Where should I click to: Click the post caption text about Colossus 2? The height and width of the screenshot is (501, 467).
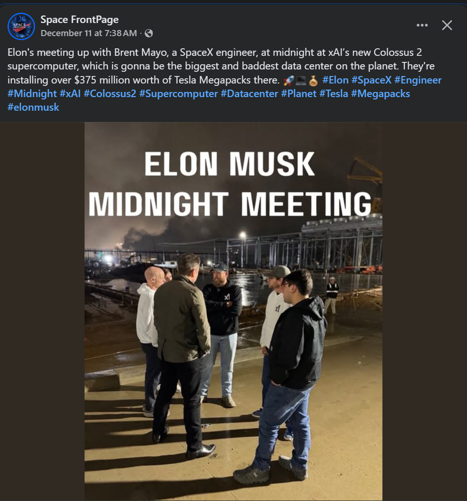pyautogui.click(x=188, y=66)
